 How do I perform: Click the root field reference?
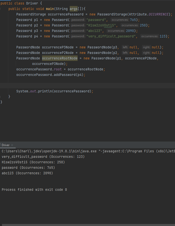(x=58, y=69)
